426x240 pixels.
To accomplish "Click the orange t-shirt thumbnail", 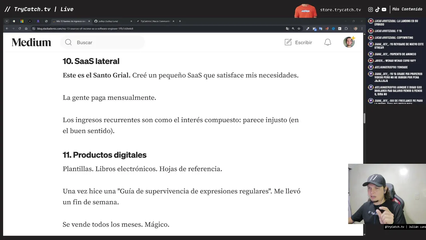I will click(x=306, y=11).
